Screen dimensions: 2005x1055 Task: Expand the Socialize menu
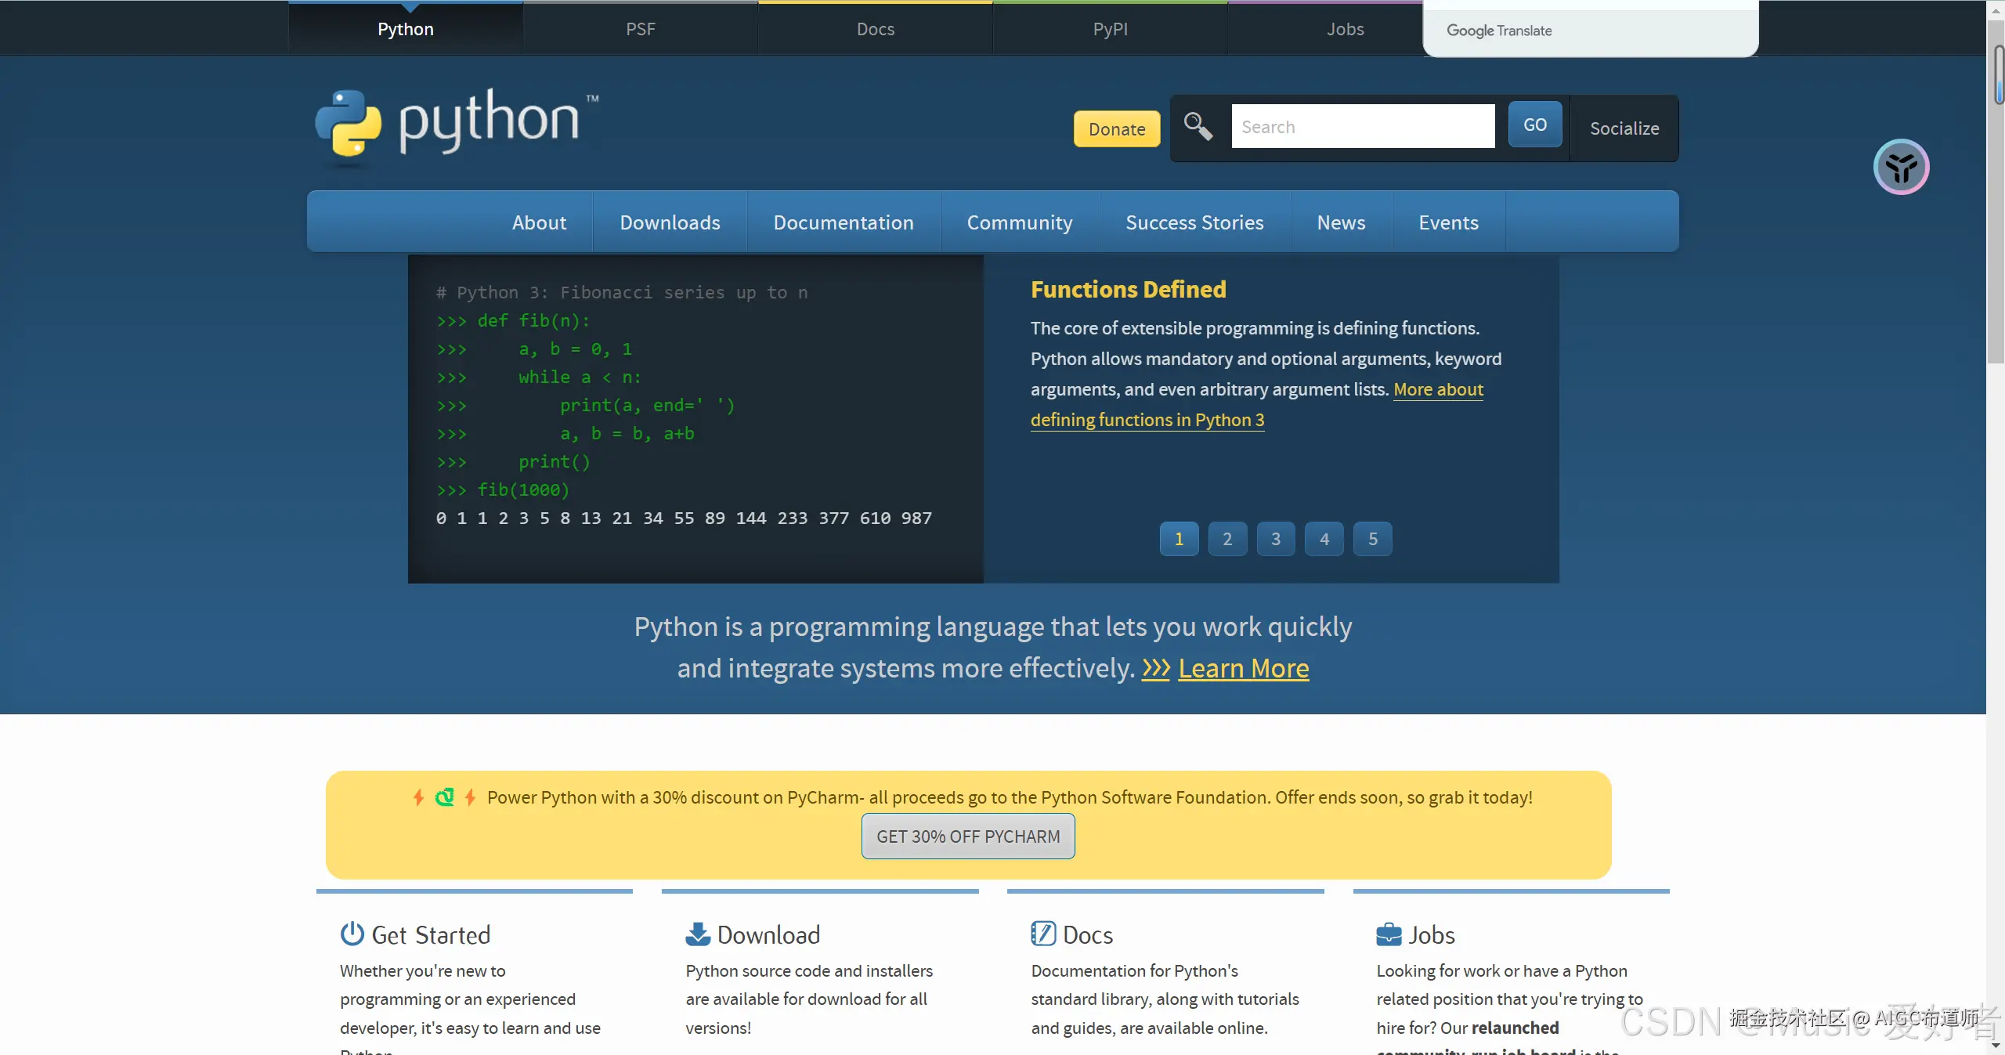coord(1624,128)
